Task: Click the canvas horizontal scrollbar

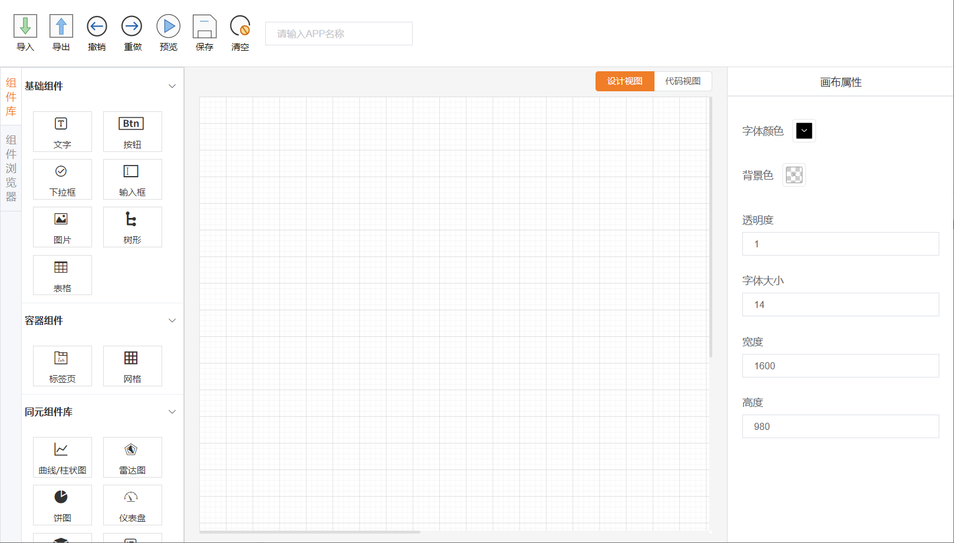Action: click(x=310, y=532)
